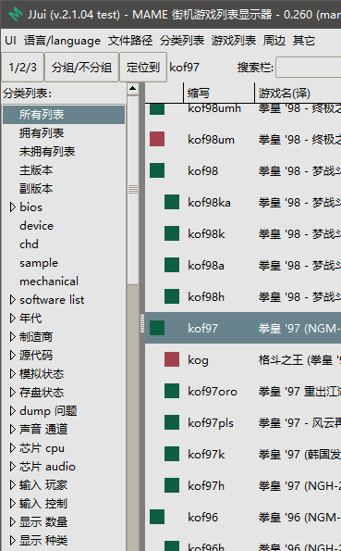Click the green status square beside kof97h
Viewport: 341px width, 551px height.
[172, 485]
